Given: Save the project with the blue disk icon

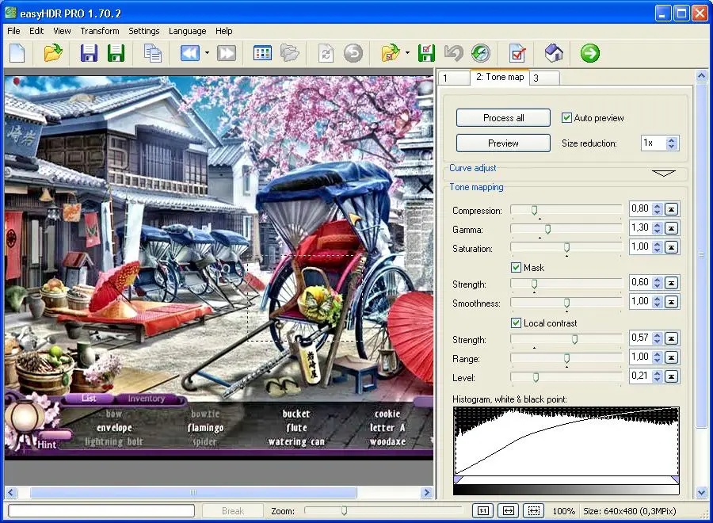Looking at the screenshot, I should pyautogui.click(x=89, y=53).
